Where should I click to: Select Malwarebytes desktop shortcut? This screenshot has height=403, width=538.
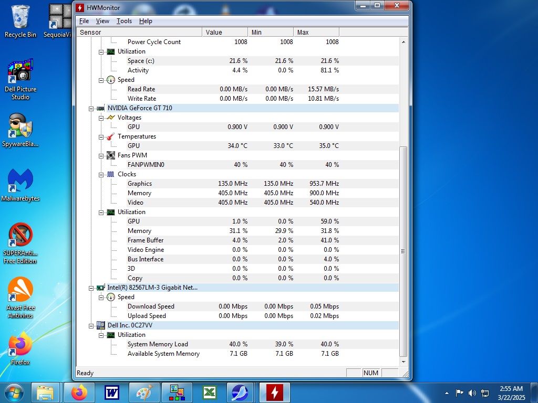click(20, 185)
